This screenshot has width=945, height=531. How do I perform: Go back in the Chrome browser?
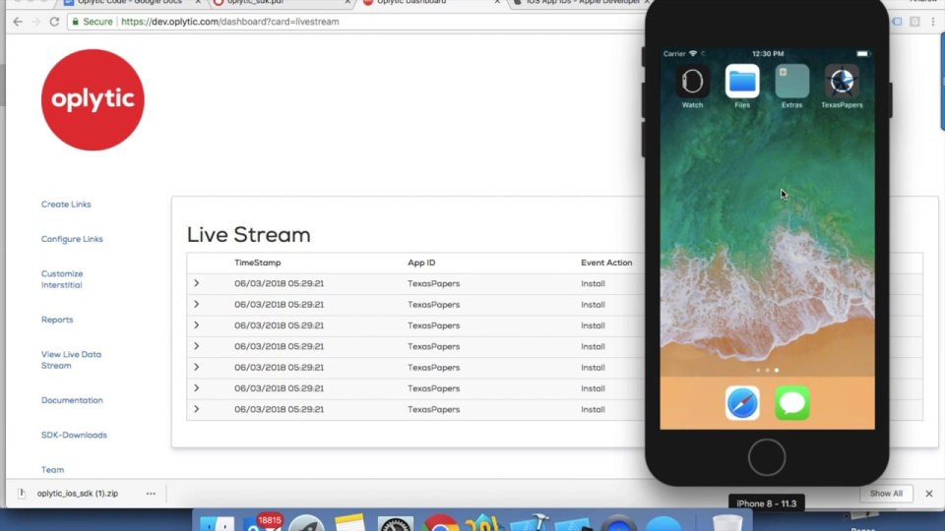click(x=18, y=22)
